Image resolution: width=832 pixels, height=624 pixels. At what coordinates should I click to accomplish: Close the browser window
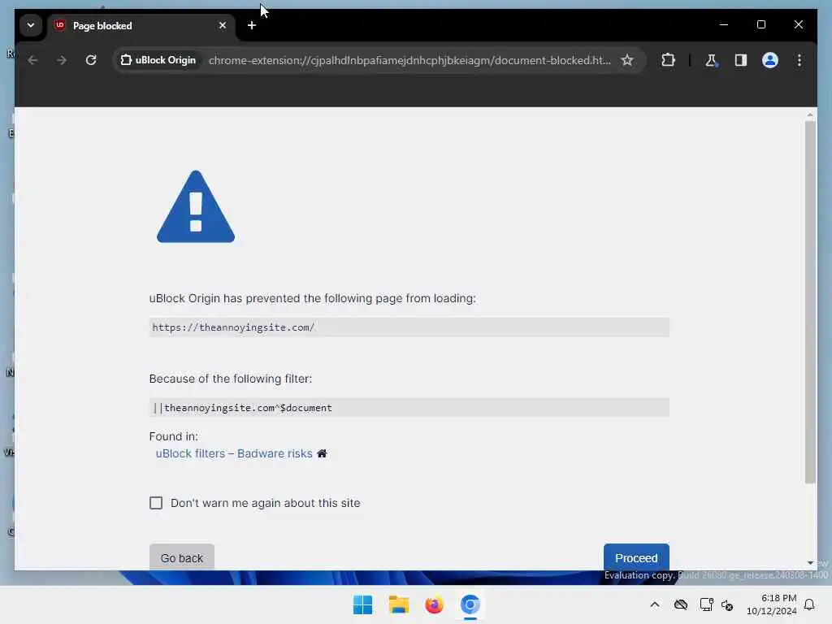click(799, 24)
